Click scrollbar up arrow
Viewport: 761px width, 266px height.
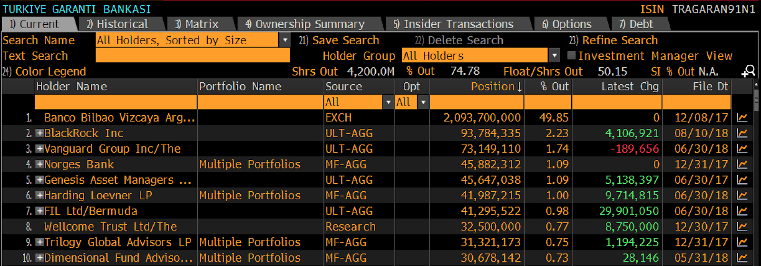pyautogui.click(x=756, y=84)
